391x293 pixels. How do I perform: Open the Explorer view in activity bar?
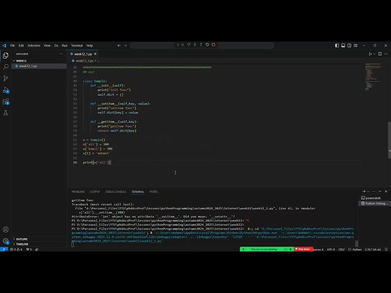[5, 56]
